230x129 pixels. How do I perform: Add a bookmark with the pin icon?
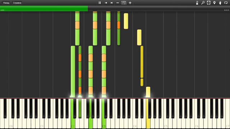[x=214, y=3]
